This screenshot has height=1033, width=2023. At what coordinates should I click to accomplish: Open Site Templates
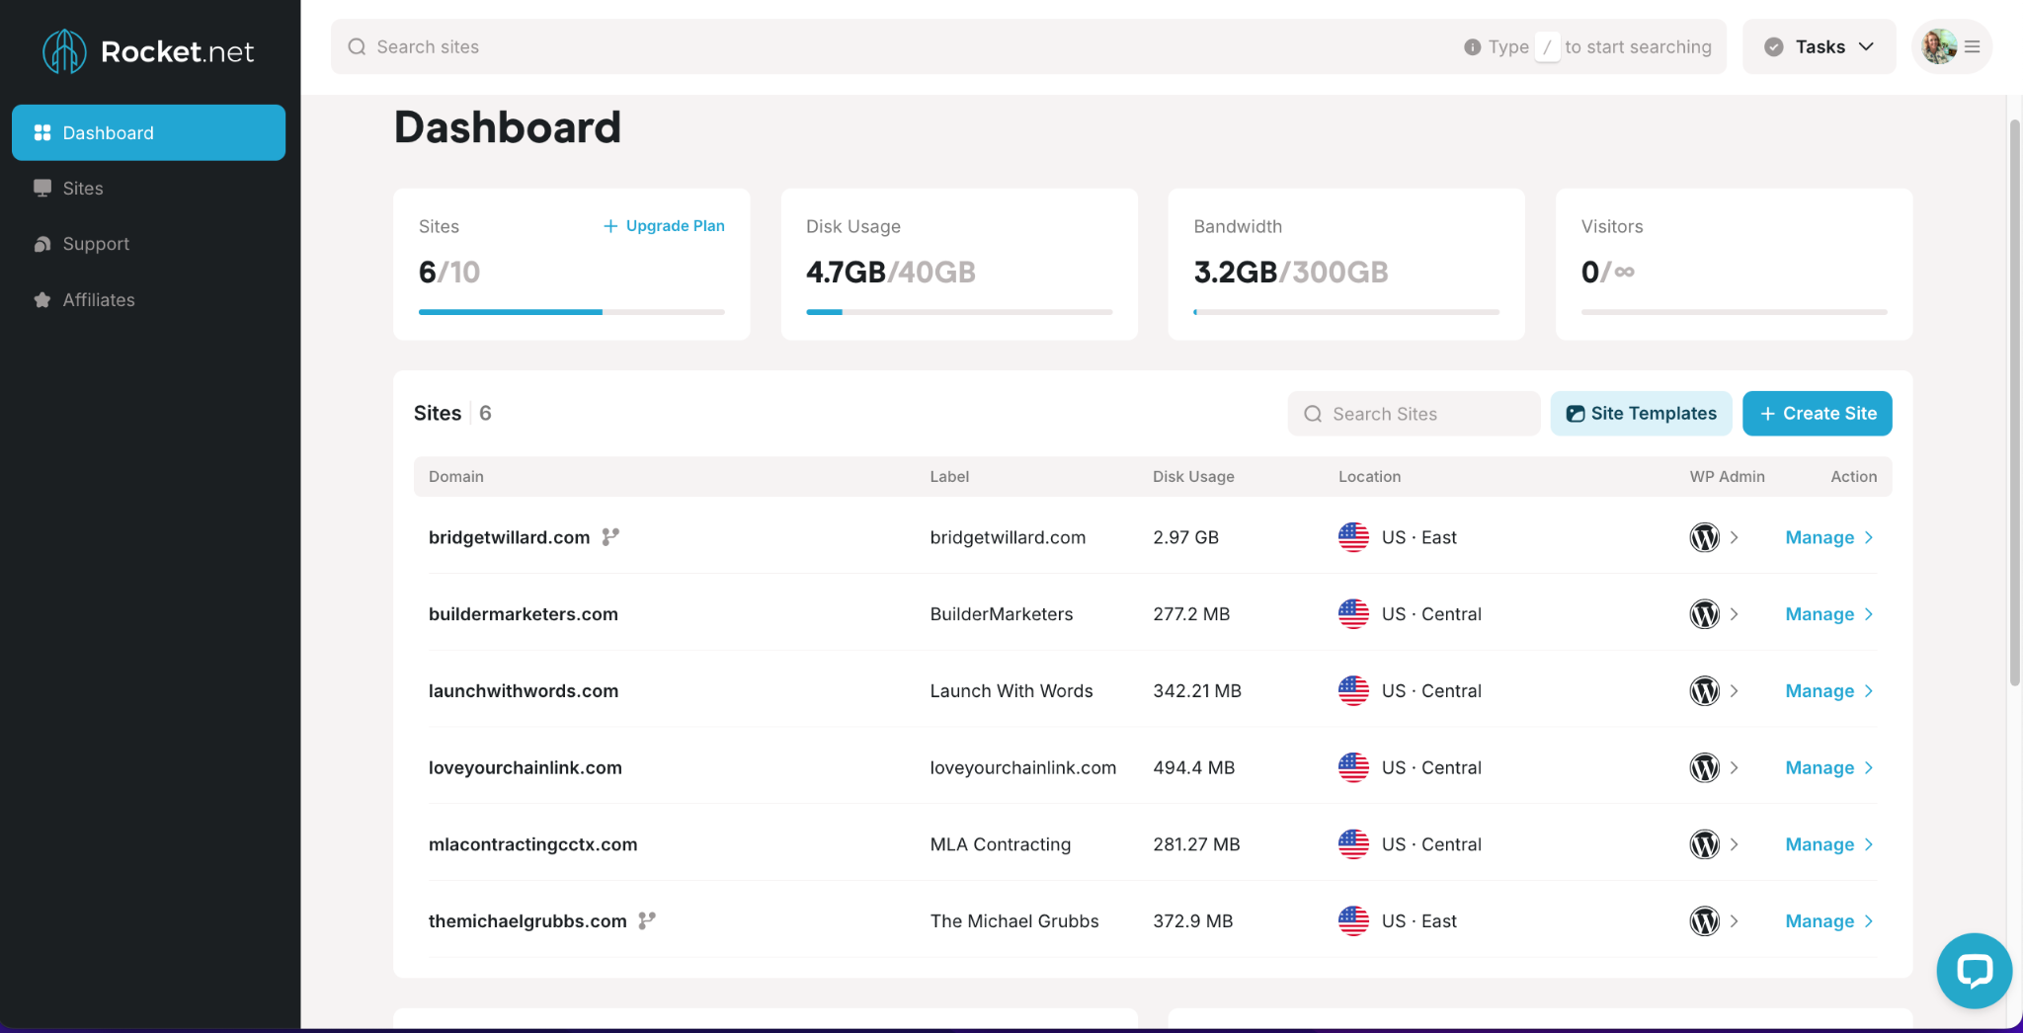click(1641, 413)
